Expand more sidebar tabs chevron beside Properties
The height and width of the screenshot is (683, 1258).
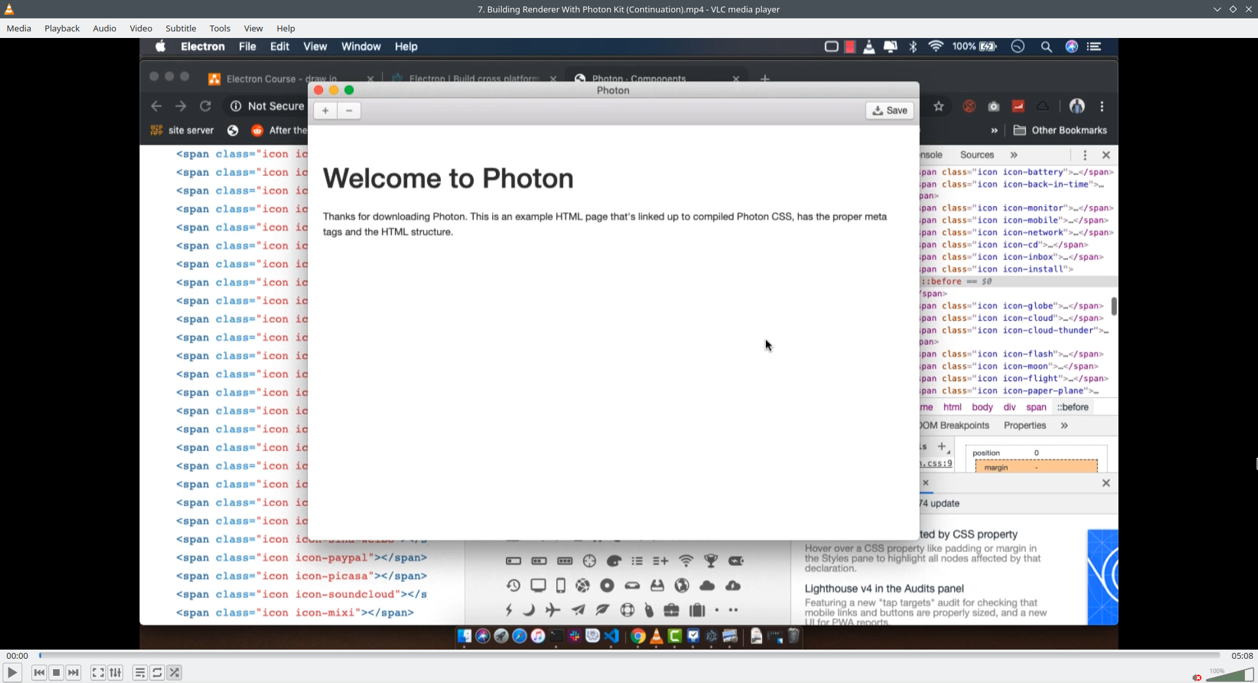[x=1064, y=426]
